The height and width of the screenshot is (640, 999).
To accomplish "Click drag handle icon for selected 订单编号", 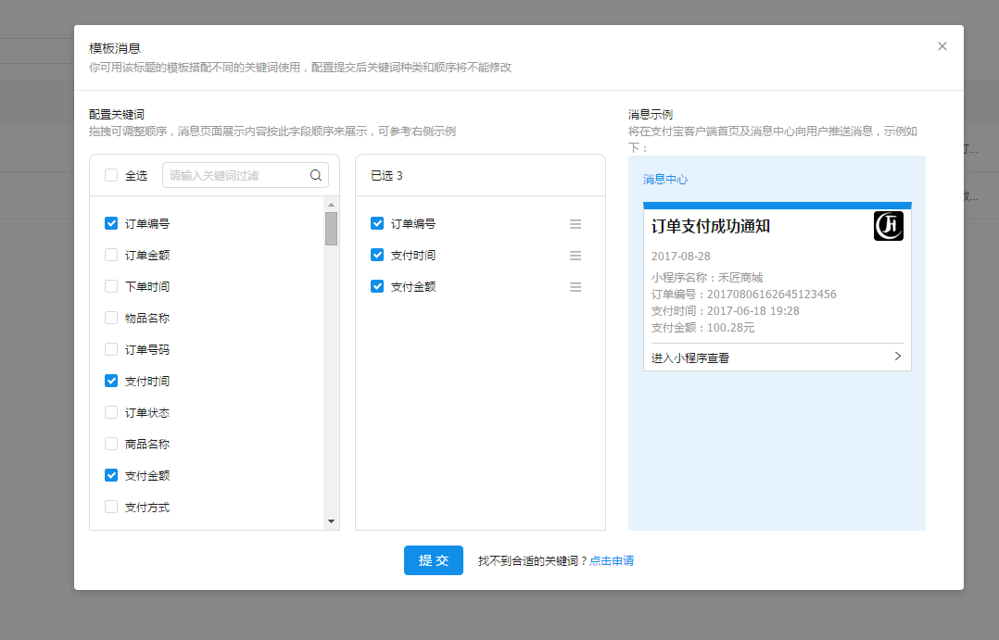I will coord(575,224).
